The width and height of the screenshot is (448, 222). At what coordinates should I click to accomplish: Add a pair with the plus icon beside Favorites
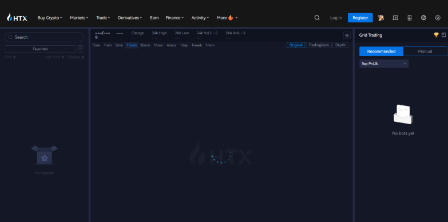80,49
